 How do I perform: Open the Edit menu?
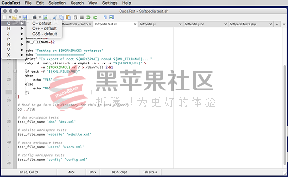(x=40, y=3)
